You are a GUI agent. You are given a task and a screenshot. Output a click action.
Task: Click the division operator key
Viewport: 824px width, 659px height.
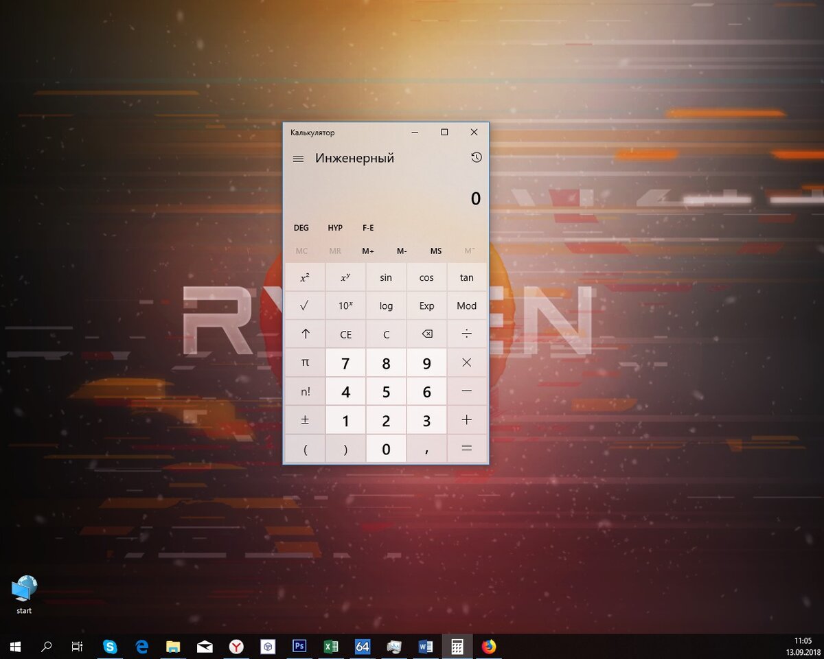pos(467,334)
